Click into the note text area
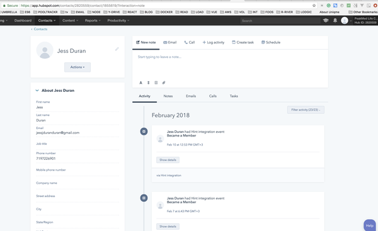 [x=230, y=65]
